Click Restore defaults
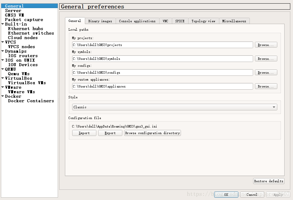 (x=269, y=181)
